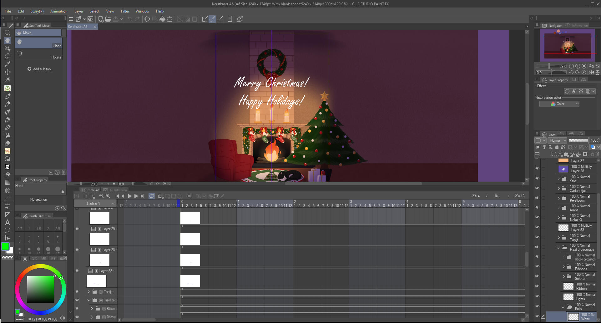
Task: Open the Expression color dropdown
Action: coord(559,104)
